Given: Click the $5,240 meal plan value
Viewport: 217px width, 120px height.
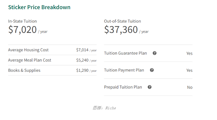Looking at the screenshot, I should click(82, 60).
